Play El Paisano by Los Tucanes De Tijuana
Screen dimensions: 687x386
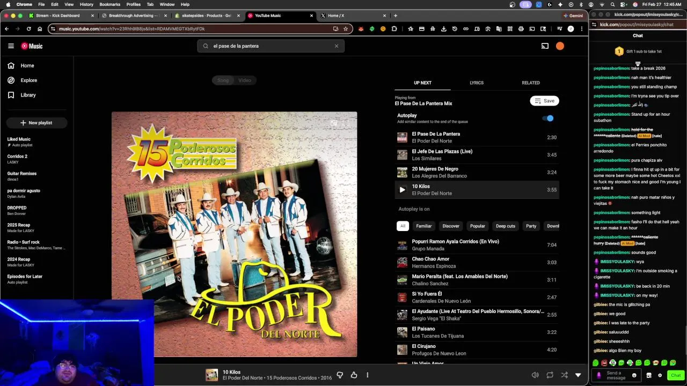477,332
